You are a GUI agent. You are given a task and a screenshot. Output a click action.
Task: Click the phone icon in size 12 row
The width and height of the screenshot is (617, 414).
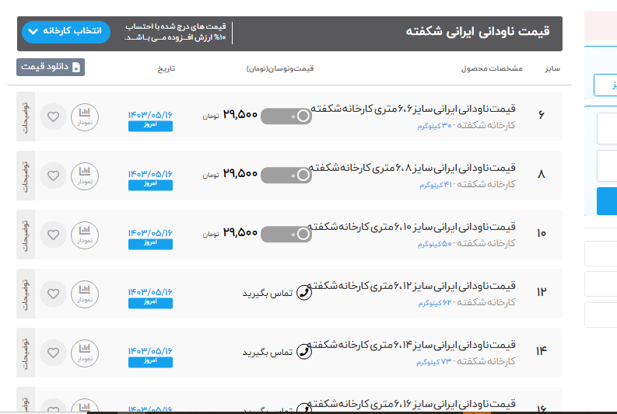coord(304,294)
